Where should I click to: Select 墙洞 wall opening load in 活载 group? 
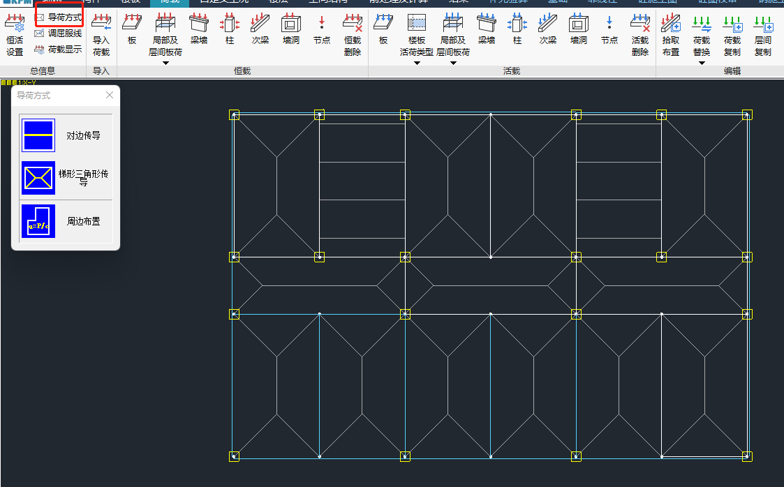coord(579,29)
